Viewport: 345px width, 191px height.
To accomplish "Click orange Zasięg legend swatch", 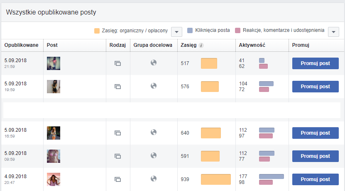I will (97, 31).
